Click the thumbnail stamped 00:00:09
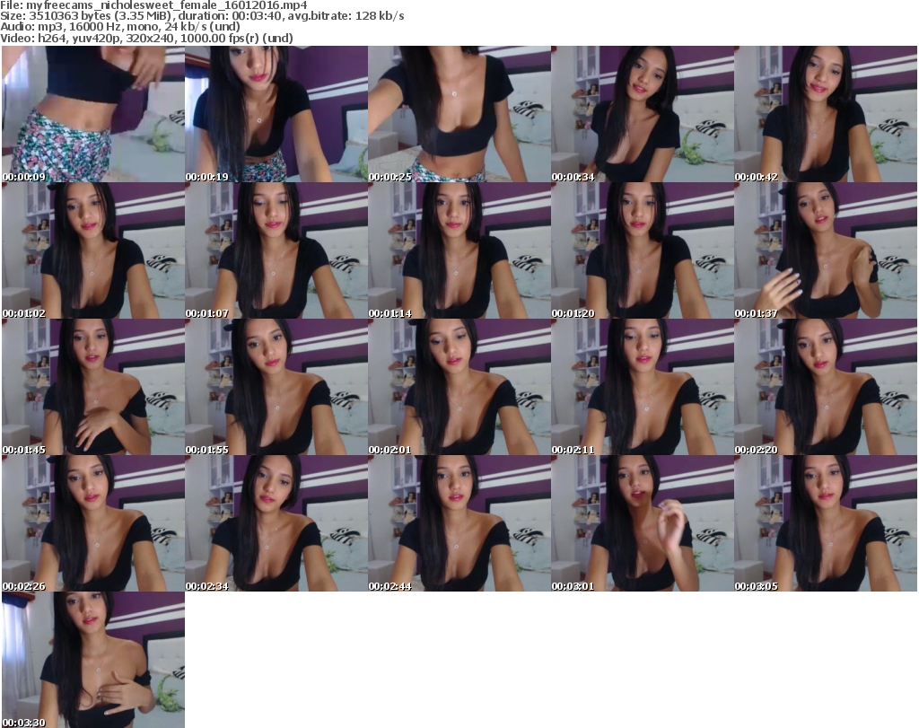Viewport: 919px width, 728px height. (93, 114)
